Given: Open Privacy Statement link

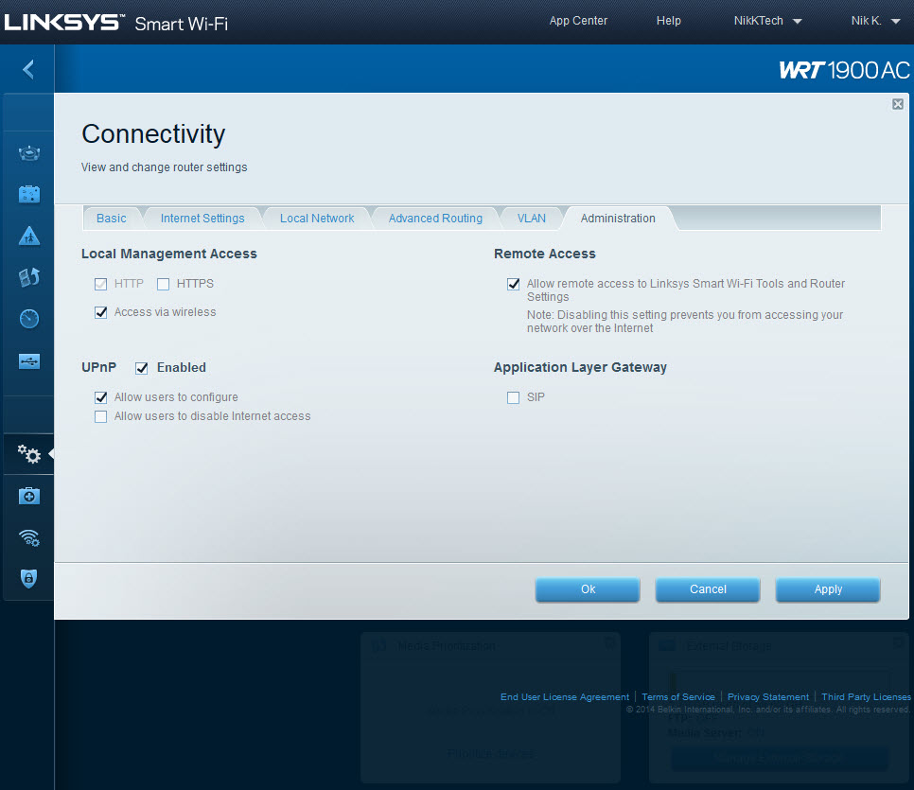Looking at the screenshot, I should (x=768, y=696).
